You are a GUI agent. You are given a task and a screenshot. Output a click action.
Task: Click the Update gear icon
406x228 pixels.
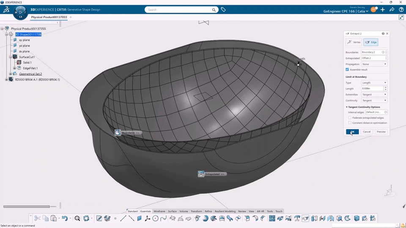[86, 218]
